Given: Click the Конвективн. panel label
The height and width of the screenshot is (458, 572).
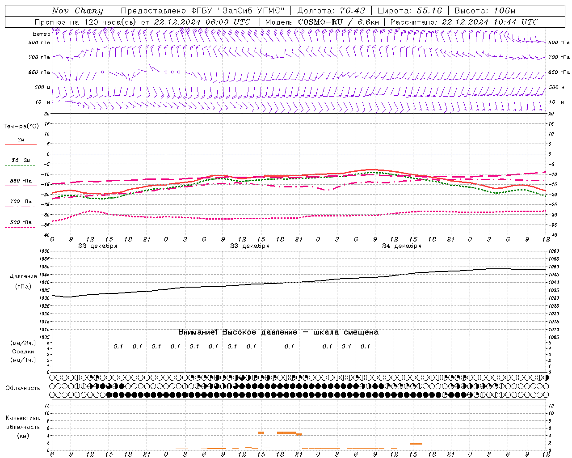Looking at the screenshot, I should [x=23, y=418].
